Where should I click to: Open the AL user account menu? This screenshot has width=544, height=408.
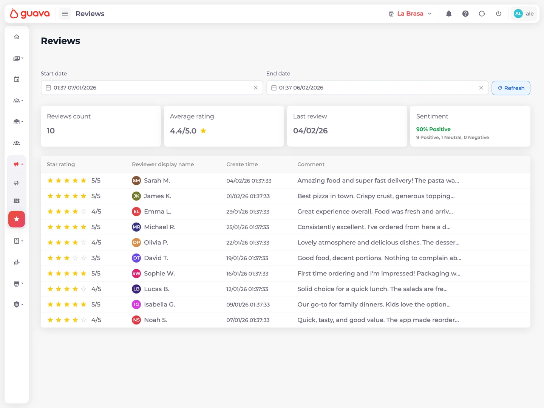click(524, 14)
